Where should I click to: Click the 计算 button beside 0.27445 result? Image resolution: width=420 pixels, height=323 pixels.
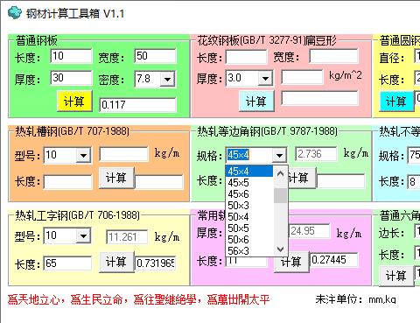291,262
